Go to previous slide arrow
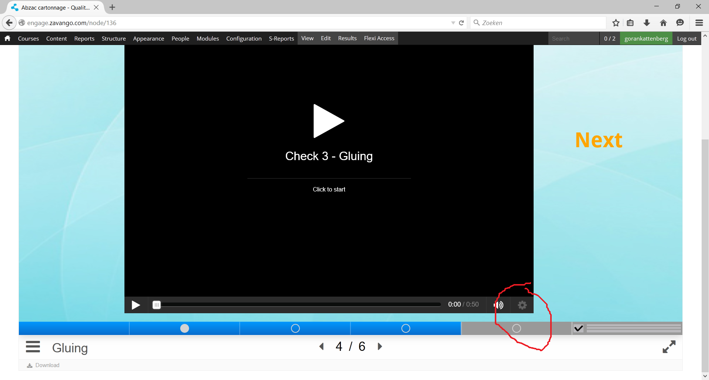 tap(322, 346)
